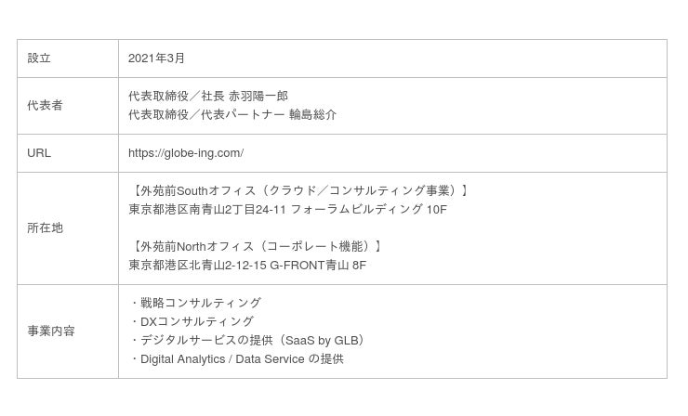This screenshot has width=688, height=416.
Task: Open the https://globe-ing.com/ link
Action: click(x=186, y=153)
